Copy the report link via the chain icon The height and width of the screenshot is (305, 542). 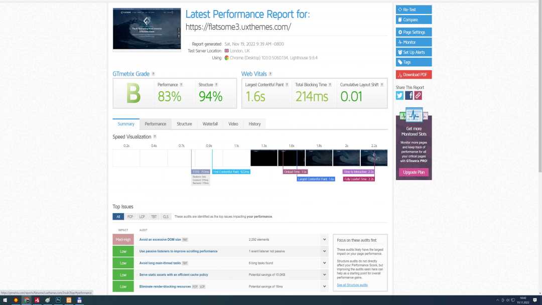418,95
